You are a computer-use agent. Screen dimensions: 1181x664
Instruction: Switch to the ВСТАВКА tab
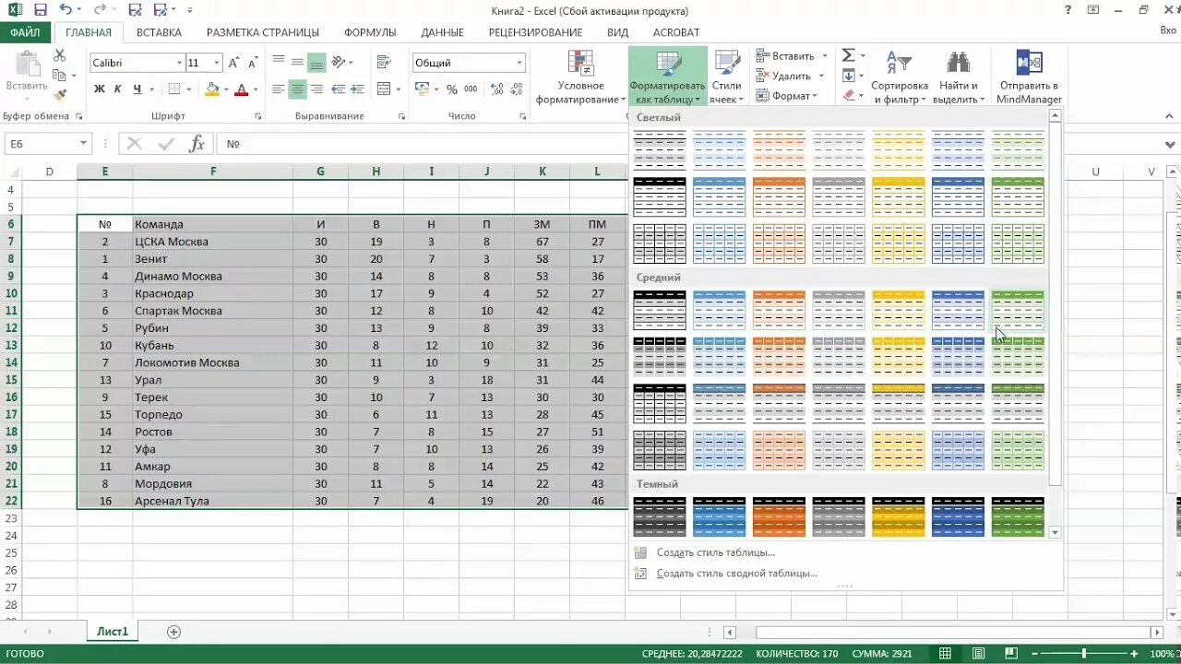[x=159, y=32]
